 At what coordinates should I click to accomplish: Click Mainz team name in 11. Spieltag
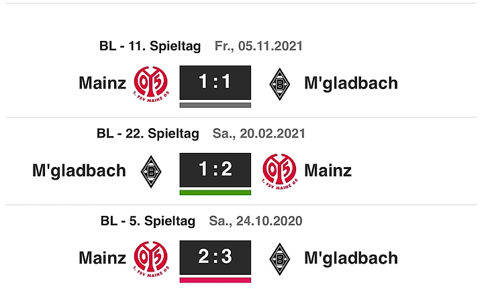(103, 83)
